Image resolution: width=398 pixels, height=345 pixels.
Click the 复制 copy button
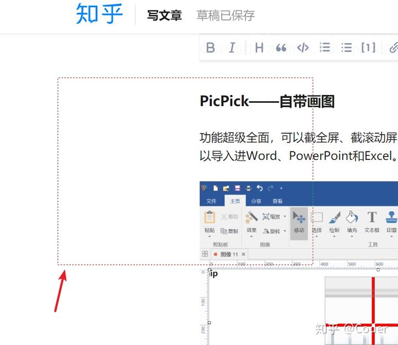tap(229, 231)
